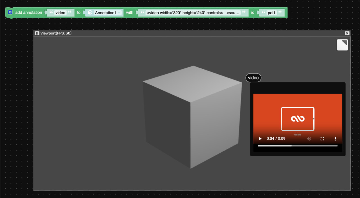Click the Viewport(FPS: 30) title
The image size is (360, 198).
56,33
